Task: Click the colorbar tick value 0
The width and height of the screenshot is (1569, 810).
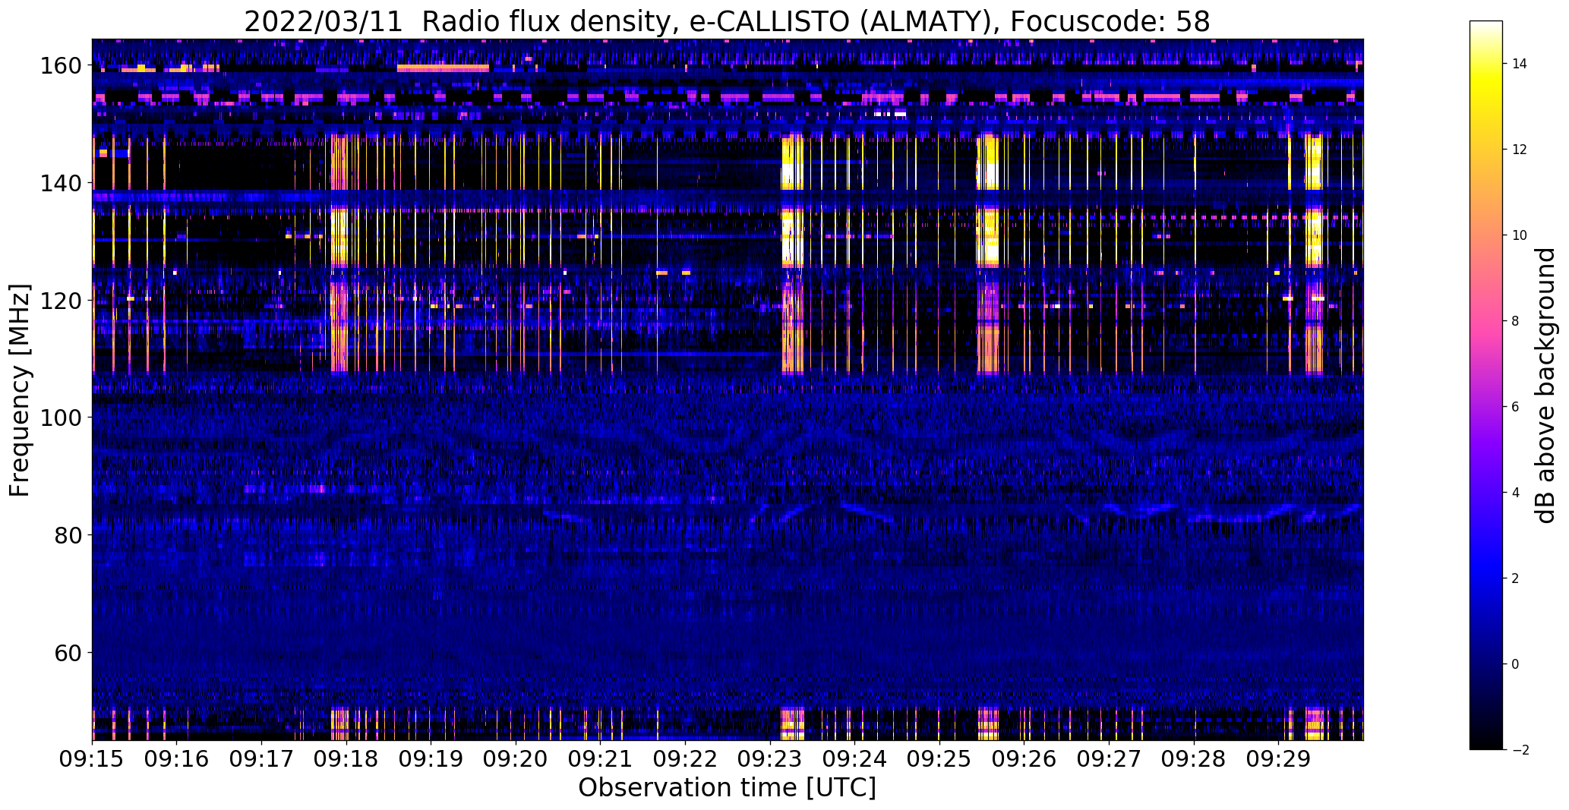Action: click(1516, 664)
